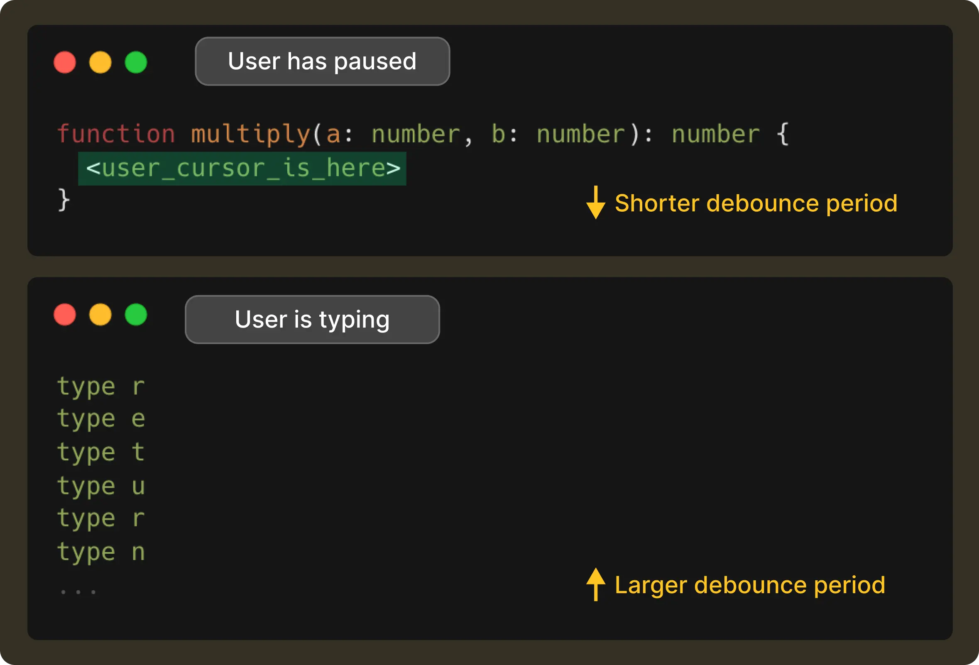Click the red dot in top window
Viewport: 979px width, 665px height.
pyautogui.click(x=65, y=62)
